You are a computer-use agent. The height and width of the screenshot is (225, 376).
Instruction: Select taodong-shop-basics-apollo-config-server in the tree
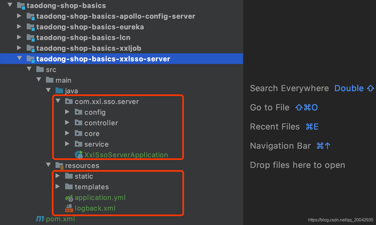point(116,16)
